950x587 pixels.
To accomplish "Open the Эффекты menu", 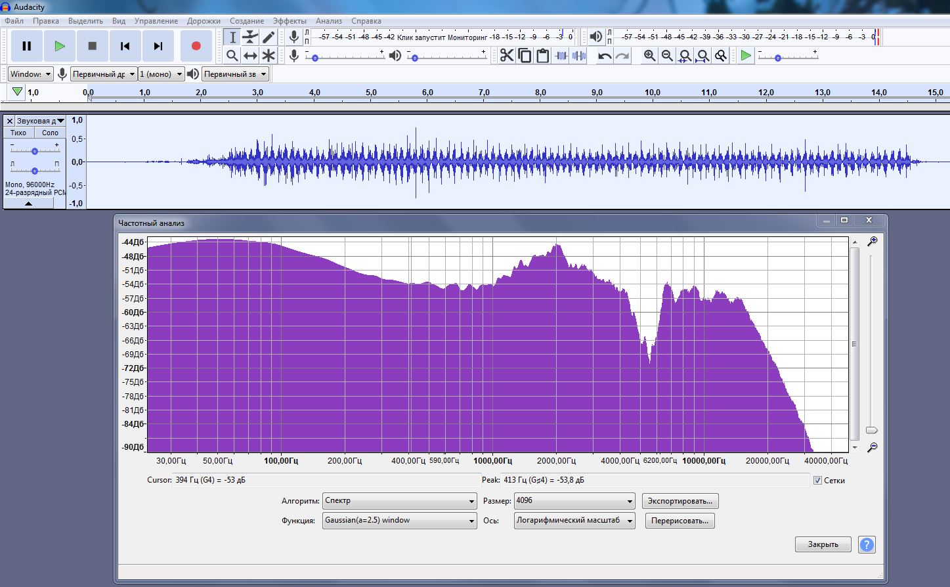I will (290, 21).
